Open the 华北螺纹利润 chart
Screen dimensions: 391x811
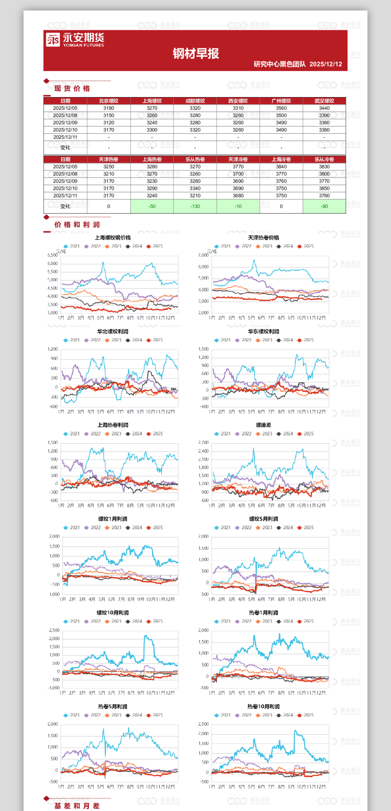(113, 372)
